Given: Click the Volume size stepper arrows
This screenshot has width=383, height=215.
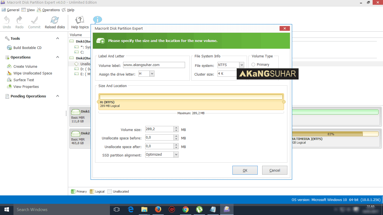Looking at the screenshot, I should [x=176, y=129].
